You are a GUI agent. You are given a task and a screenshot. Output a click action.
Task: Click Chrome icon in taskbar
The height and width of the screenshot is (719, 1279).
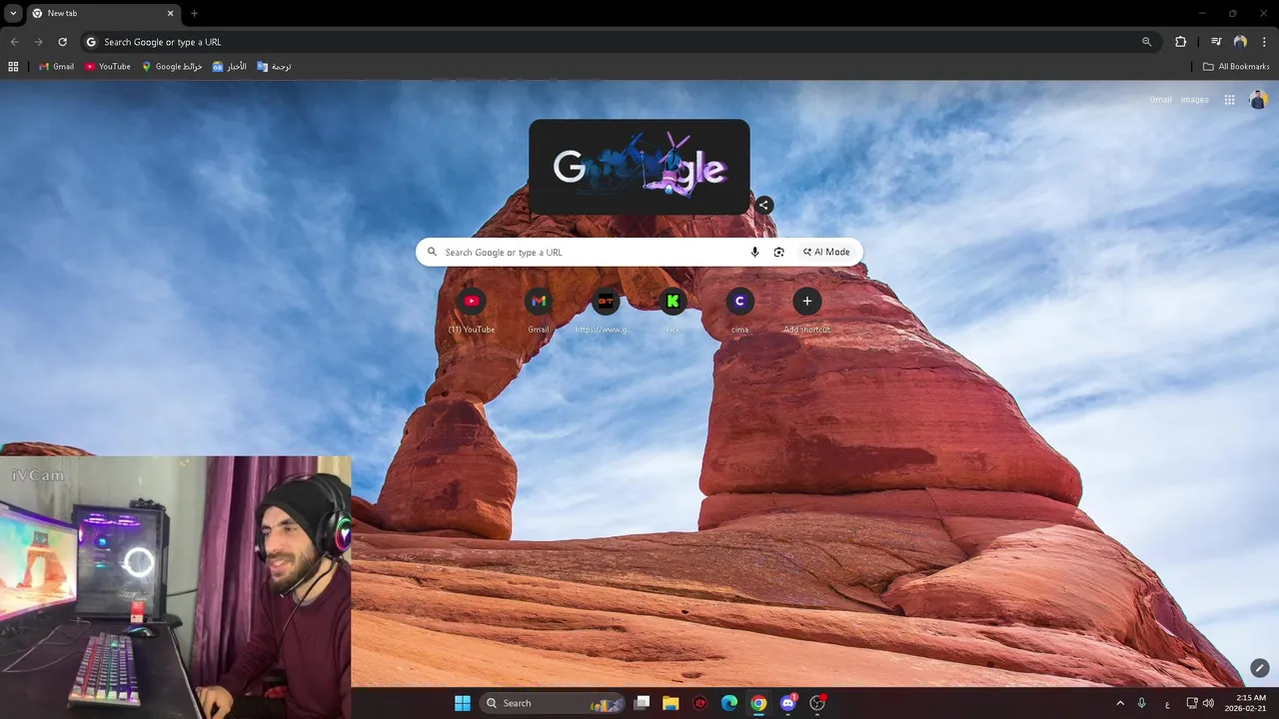pyautogui.click(x=758, y=703)
